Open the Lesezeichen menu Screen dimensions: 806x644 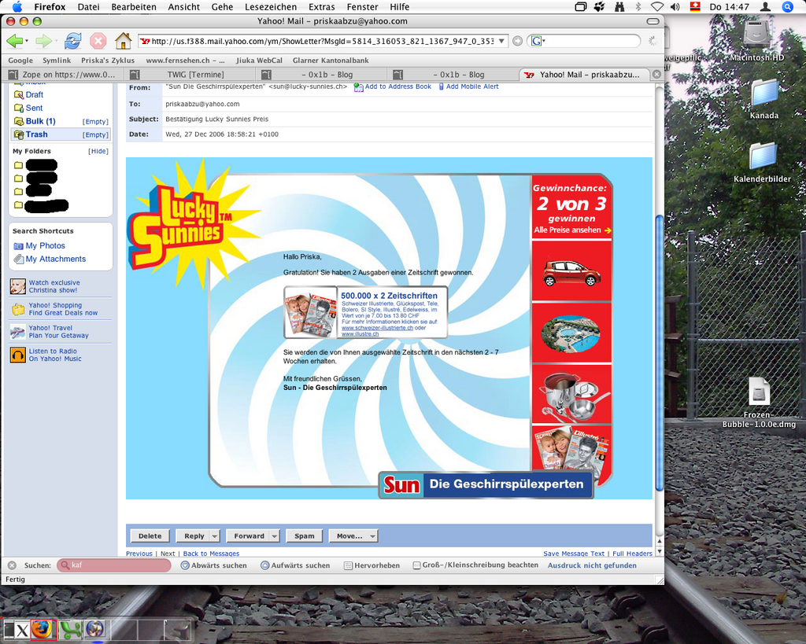click(x=271, y=6)
